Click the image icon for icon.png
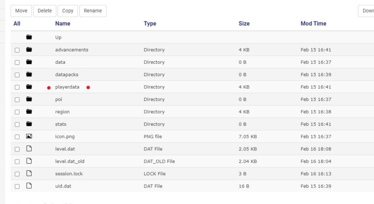This screenshot has width=374, height=204. pyautogui.click(x=29, y=136)
